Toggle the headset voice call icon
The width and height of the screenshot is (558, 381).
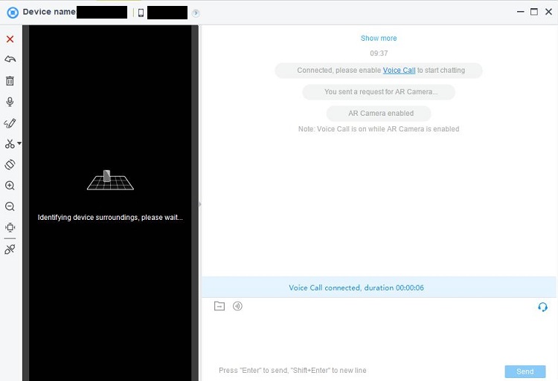click(542, 307)
